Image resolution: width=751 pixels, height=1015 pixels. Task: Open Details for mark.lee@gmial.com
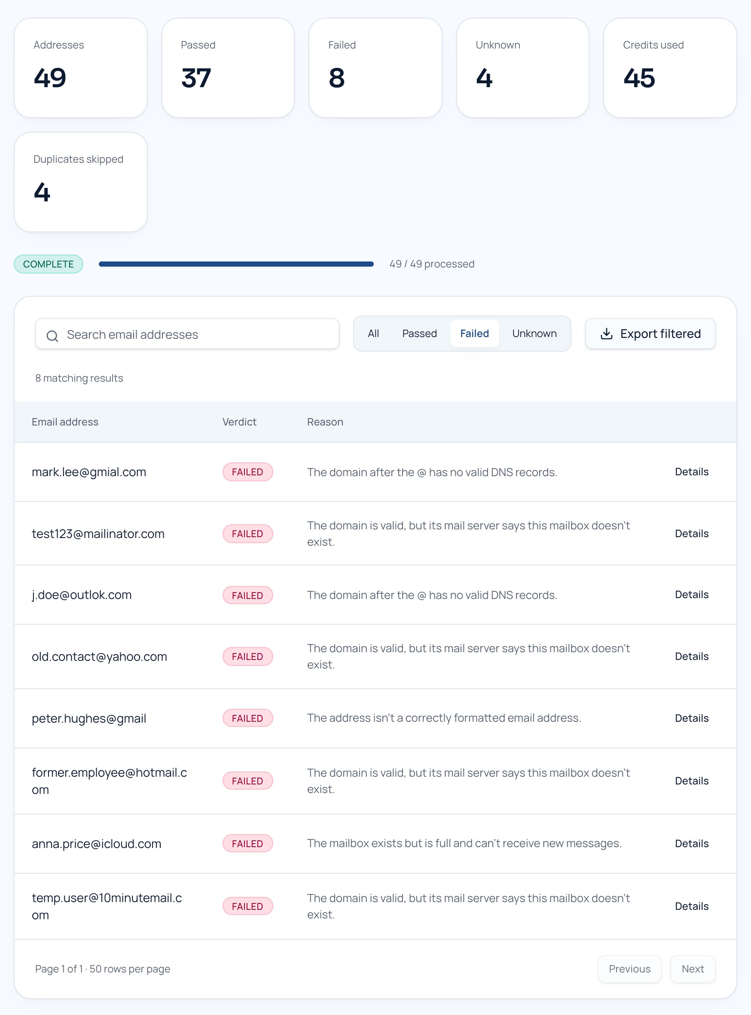tap(691, 472)
